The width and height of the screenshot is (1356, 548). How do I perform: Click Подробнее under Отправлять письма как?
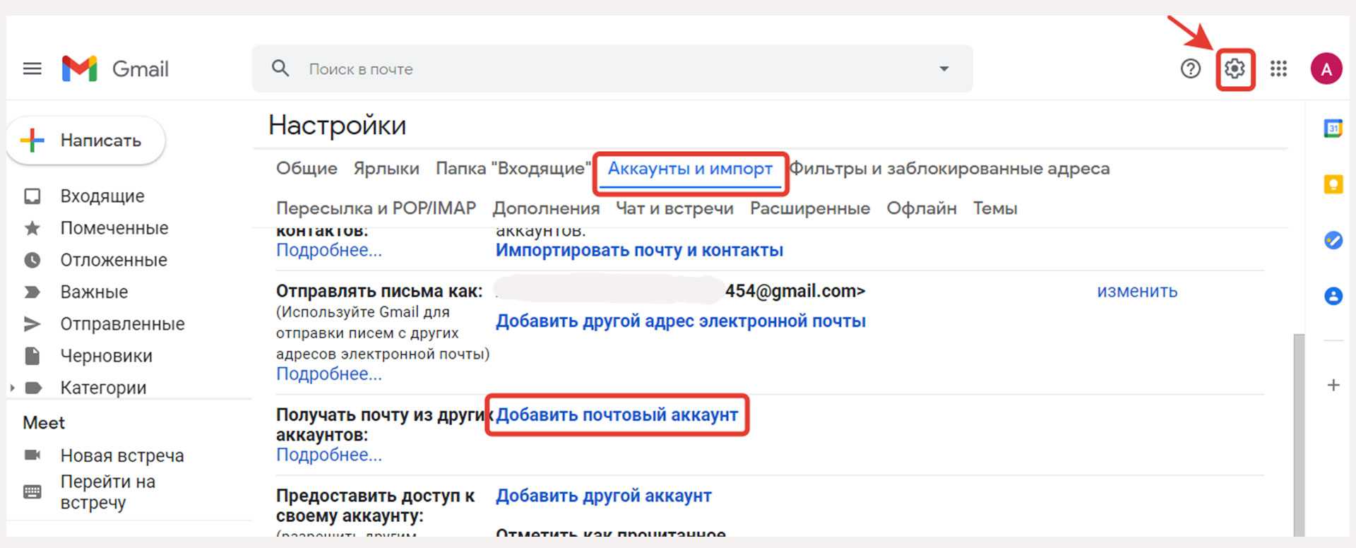coord(329,374)
